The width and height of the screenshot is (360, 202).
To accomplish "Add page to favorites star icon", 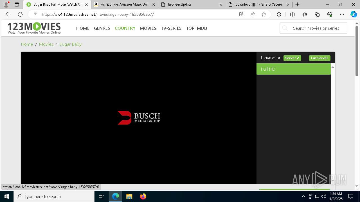I will tap(264, 14).
